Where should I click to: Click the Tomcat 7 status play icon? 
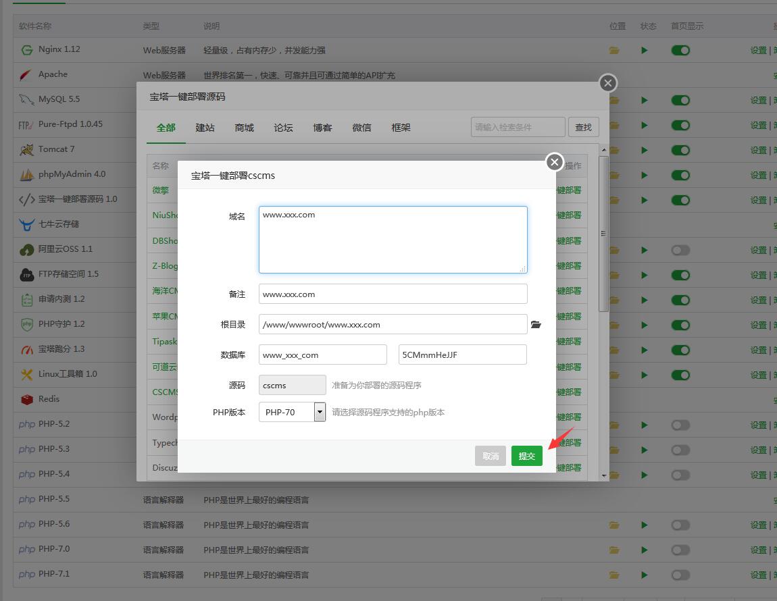point(644,150)
